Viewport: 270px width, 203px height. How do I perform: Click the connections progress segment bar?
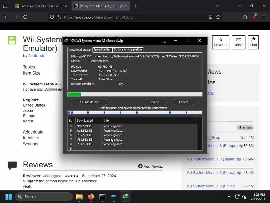[x=135, y=113]
